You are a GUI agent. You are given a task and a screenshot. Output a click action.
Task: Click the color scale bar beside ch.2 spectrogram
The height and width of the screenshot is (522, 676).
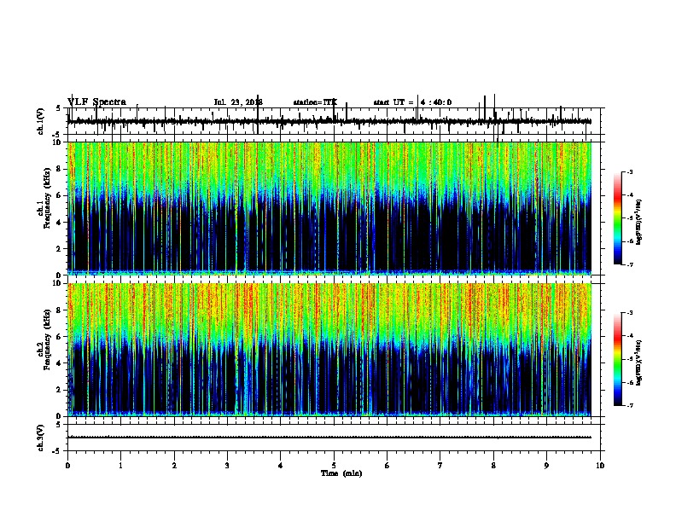(x=618, y=359)
